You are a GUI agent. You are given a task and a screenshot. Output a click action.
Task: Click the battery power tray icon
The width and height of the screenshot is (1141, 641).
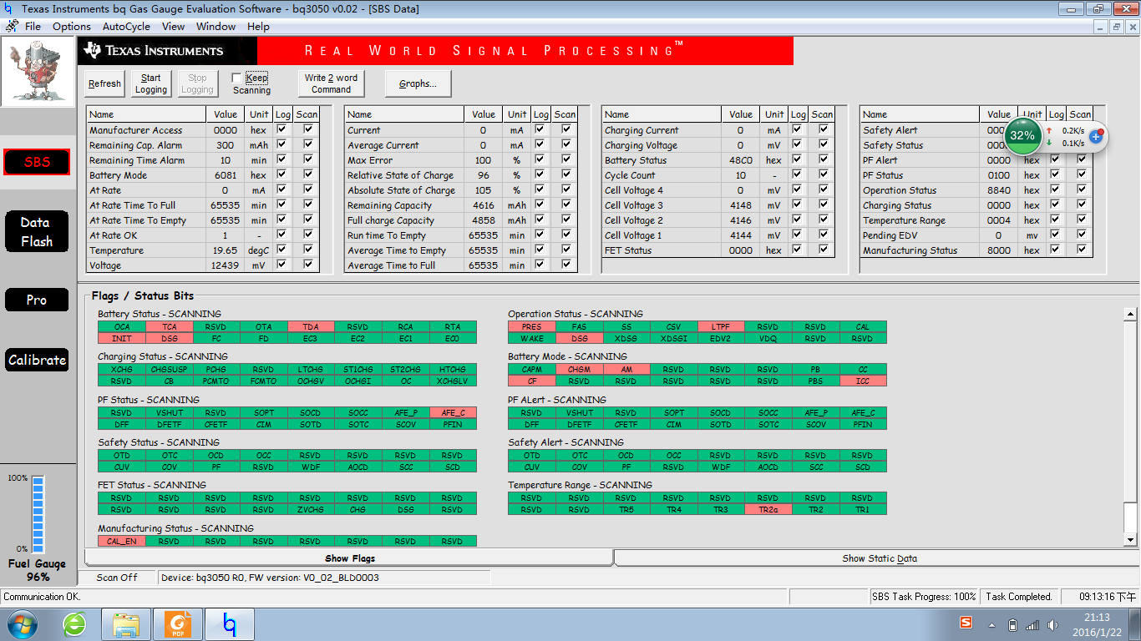(x=1013, y=624)
